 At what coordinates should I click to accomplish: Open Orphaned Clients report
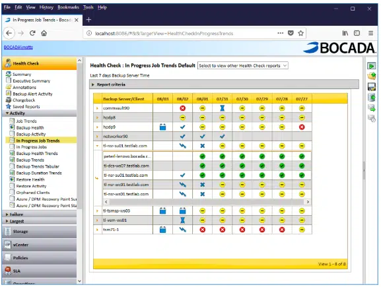(x=33, y=193)
